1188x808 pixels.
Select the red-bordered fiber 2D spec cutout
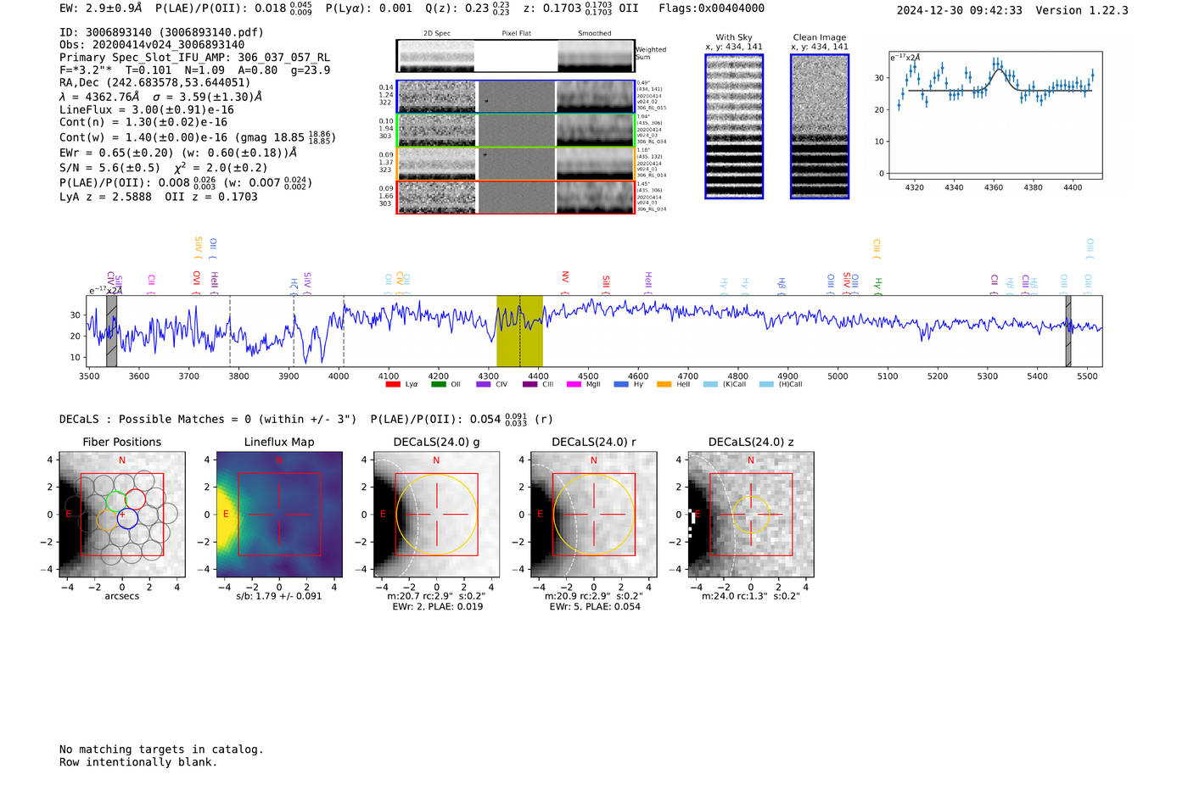click(x=437, y=198)
